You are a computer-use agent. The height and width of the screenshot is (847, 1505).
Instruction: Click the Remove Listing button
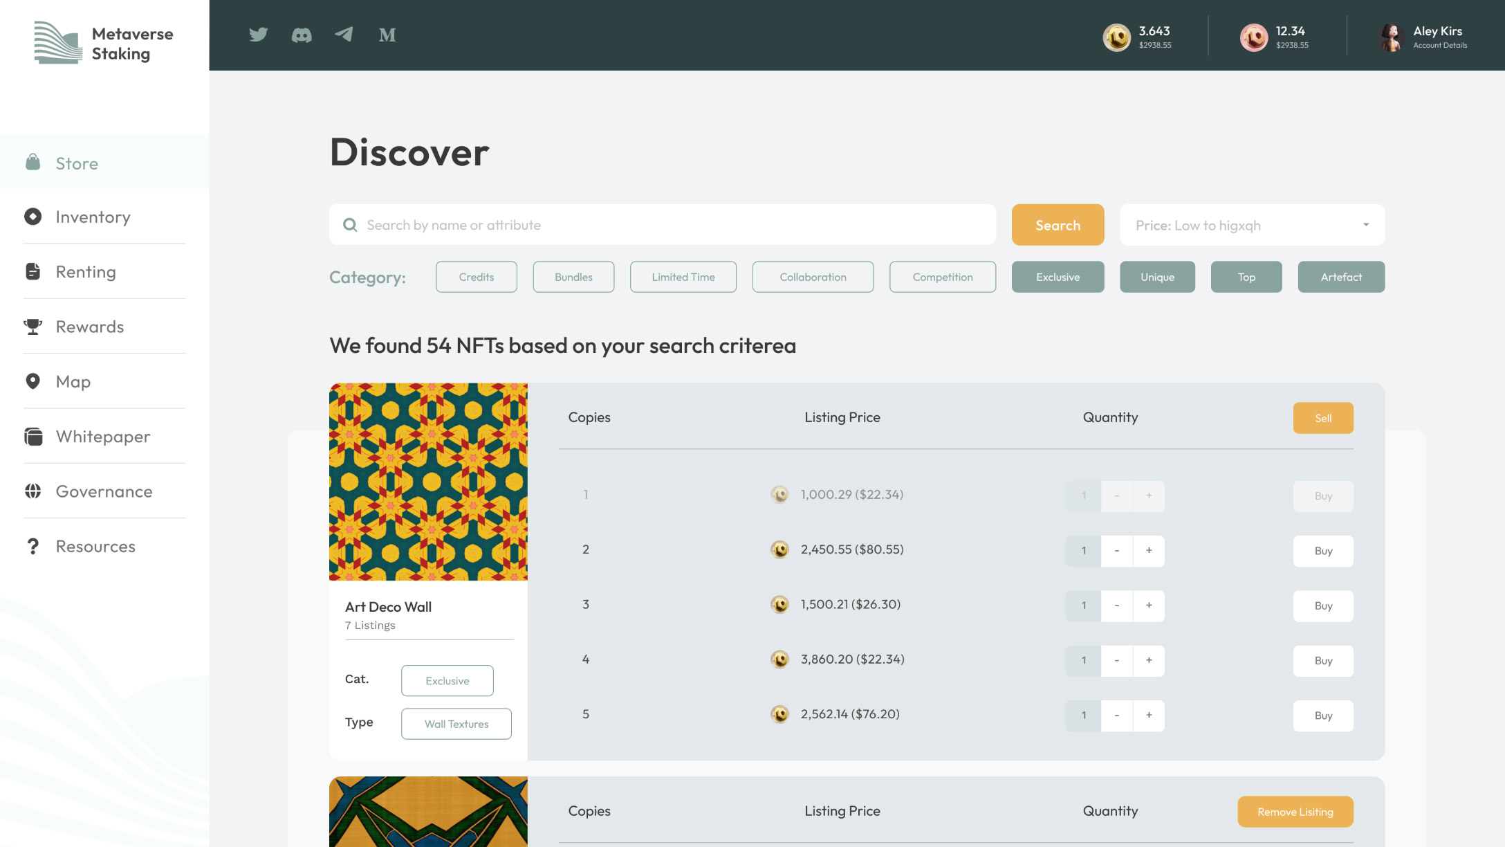click(x=1295, y=812)
